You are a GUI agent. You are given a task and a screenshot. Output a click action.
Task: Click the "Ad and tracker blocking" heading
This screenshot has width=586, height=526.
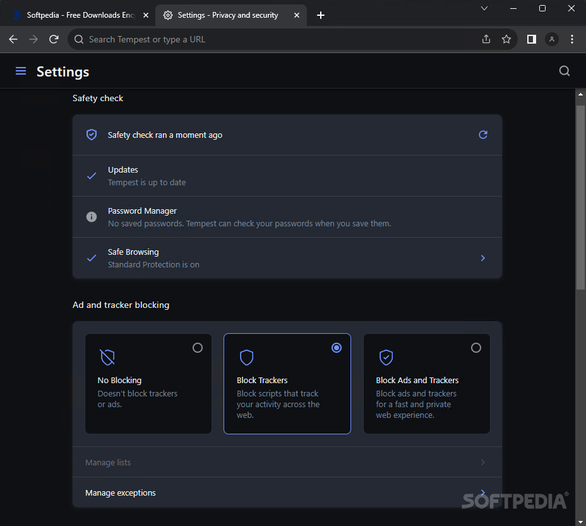tap(121, 305)
